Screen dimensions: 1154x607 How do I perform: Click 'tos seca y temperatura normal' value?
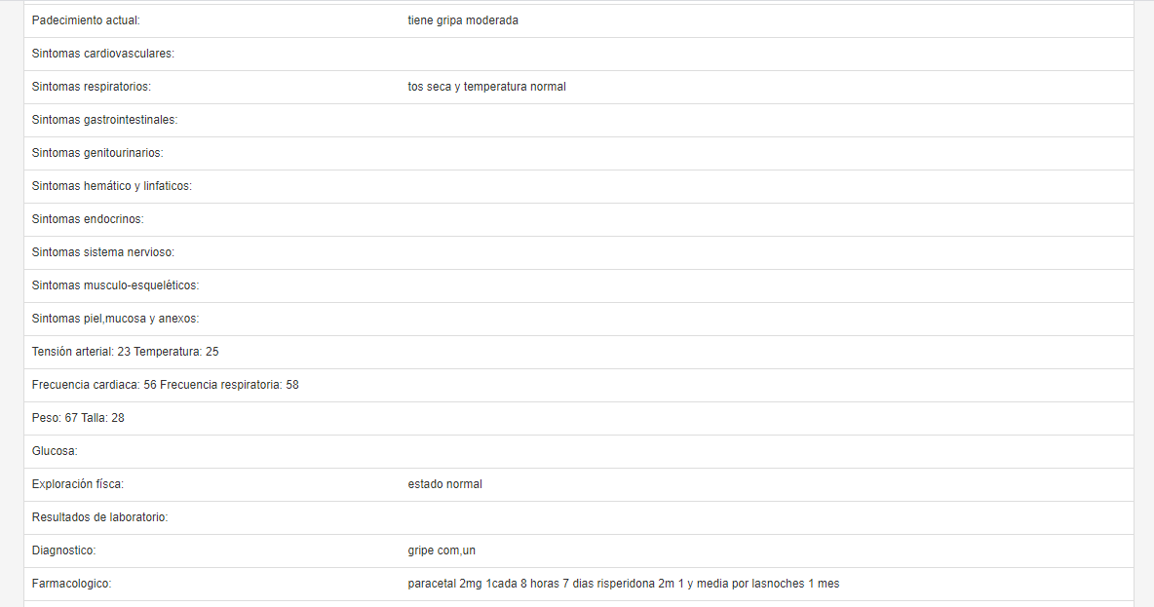click(x=486, y=87)
